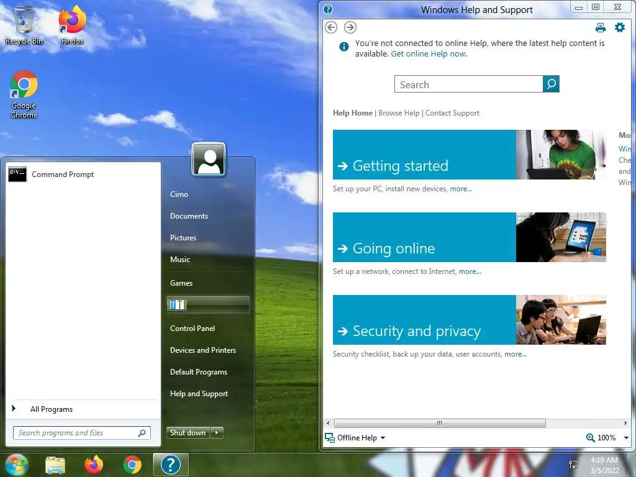636x477 pixels.
Task: Open Devices and Printers from Start menu
Action: click(x=203, y=350)
